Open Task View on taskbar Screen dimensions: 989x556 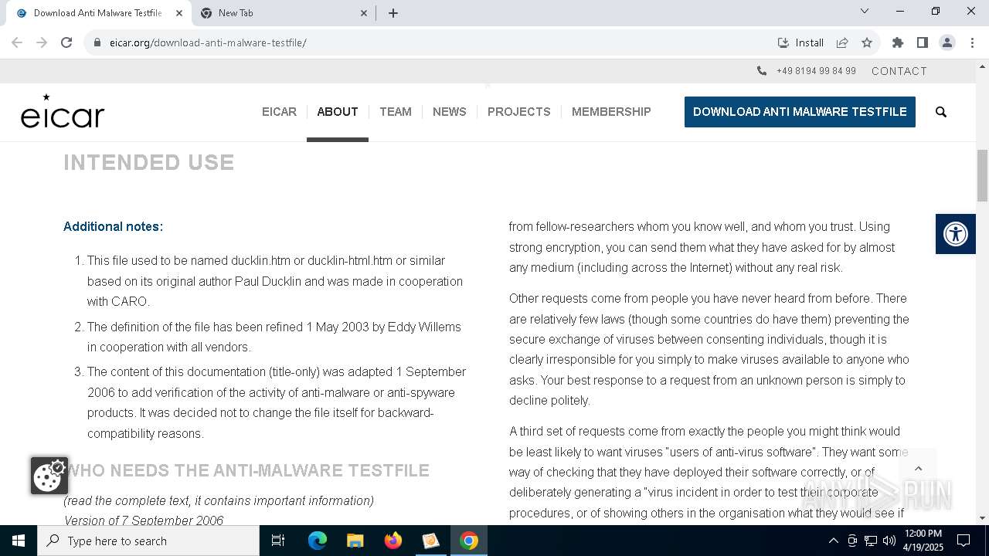tap(278, 541)
